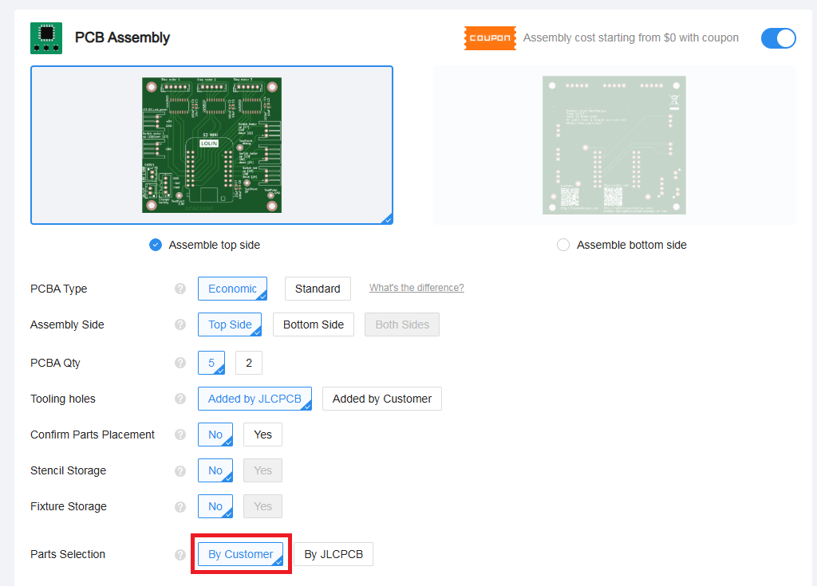Click the Confirm Parts Placement label
Screen dimensions: 817x586
[93, 435]
